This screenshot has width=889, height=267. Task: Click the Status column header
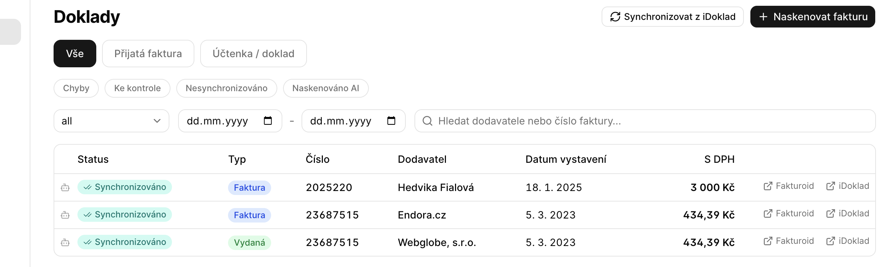[x=93, y=159]
